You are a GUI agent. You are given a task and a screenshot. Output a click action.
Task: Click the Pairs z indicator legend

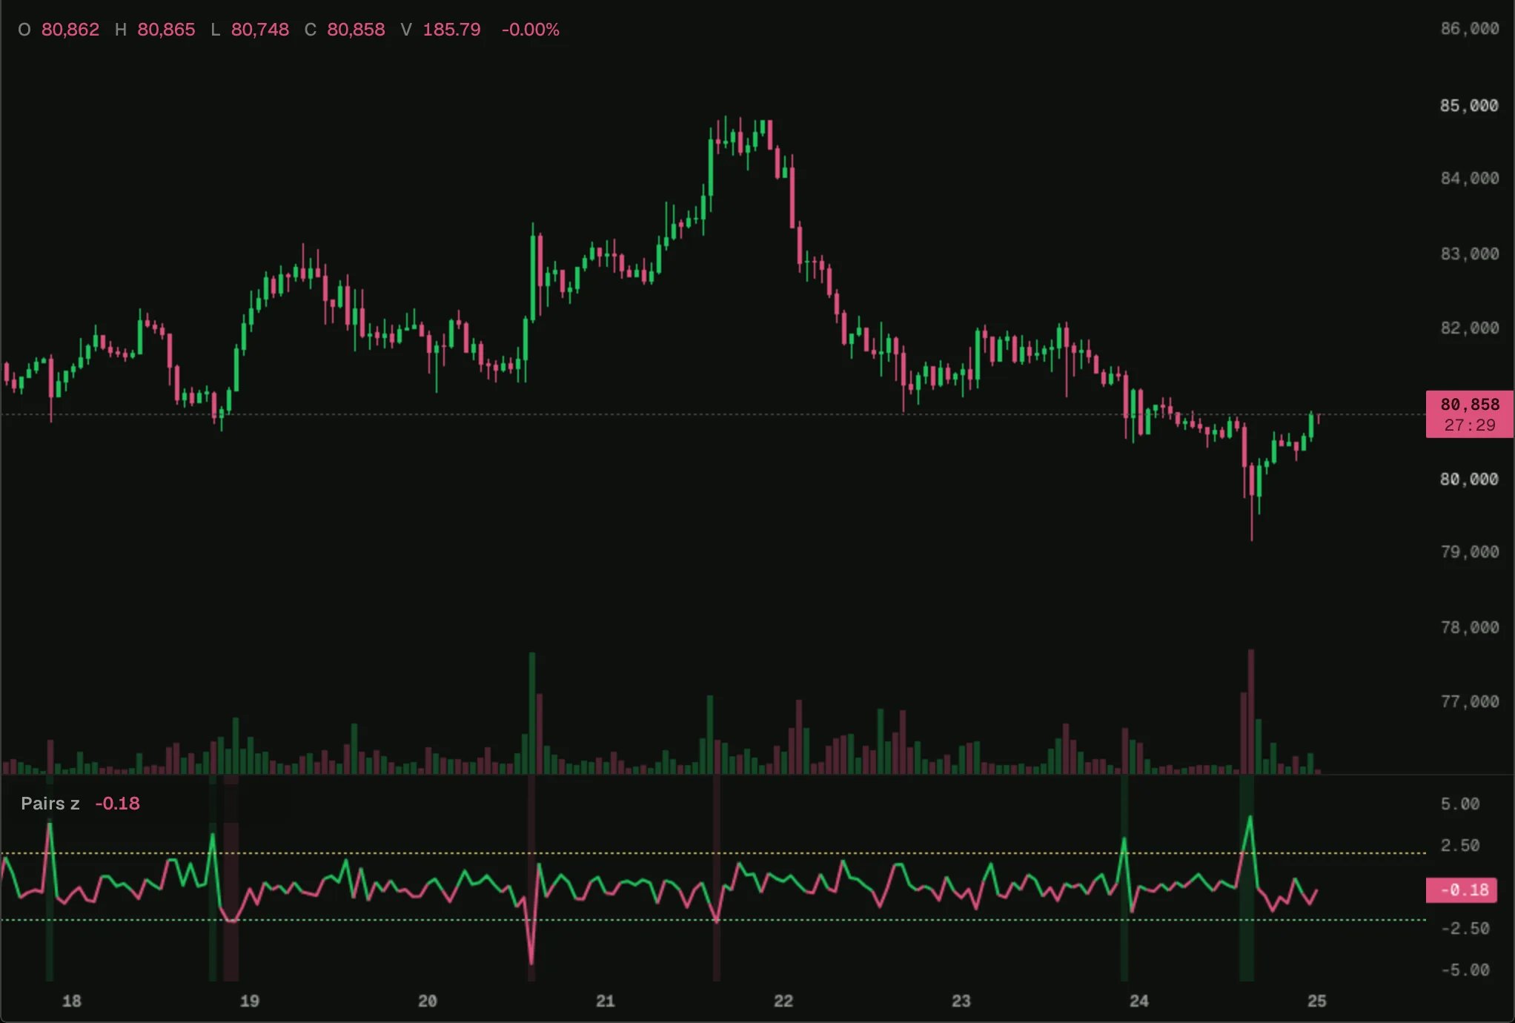click(80, 804)
